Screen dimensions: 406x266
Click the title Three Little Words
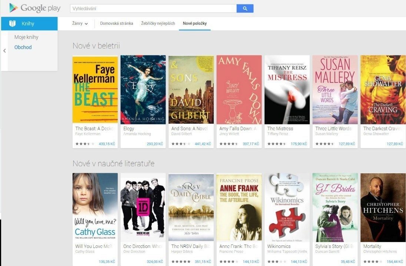(x=333, y=128)
